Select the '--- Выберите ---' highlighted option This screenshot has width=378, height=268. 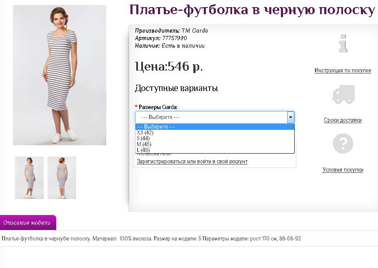tap(214, 127)
